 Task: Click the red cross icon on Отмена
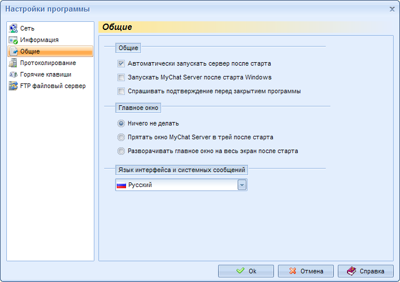(x=293, y=270)
